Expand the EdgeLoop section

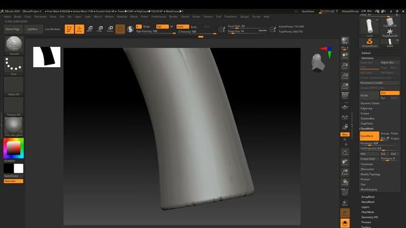tap(367, 108)
